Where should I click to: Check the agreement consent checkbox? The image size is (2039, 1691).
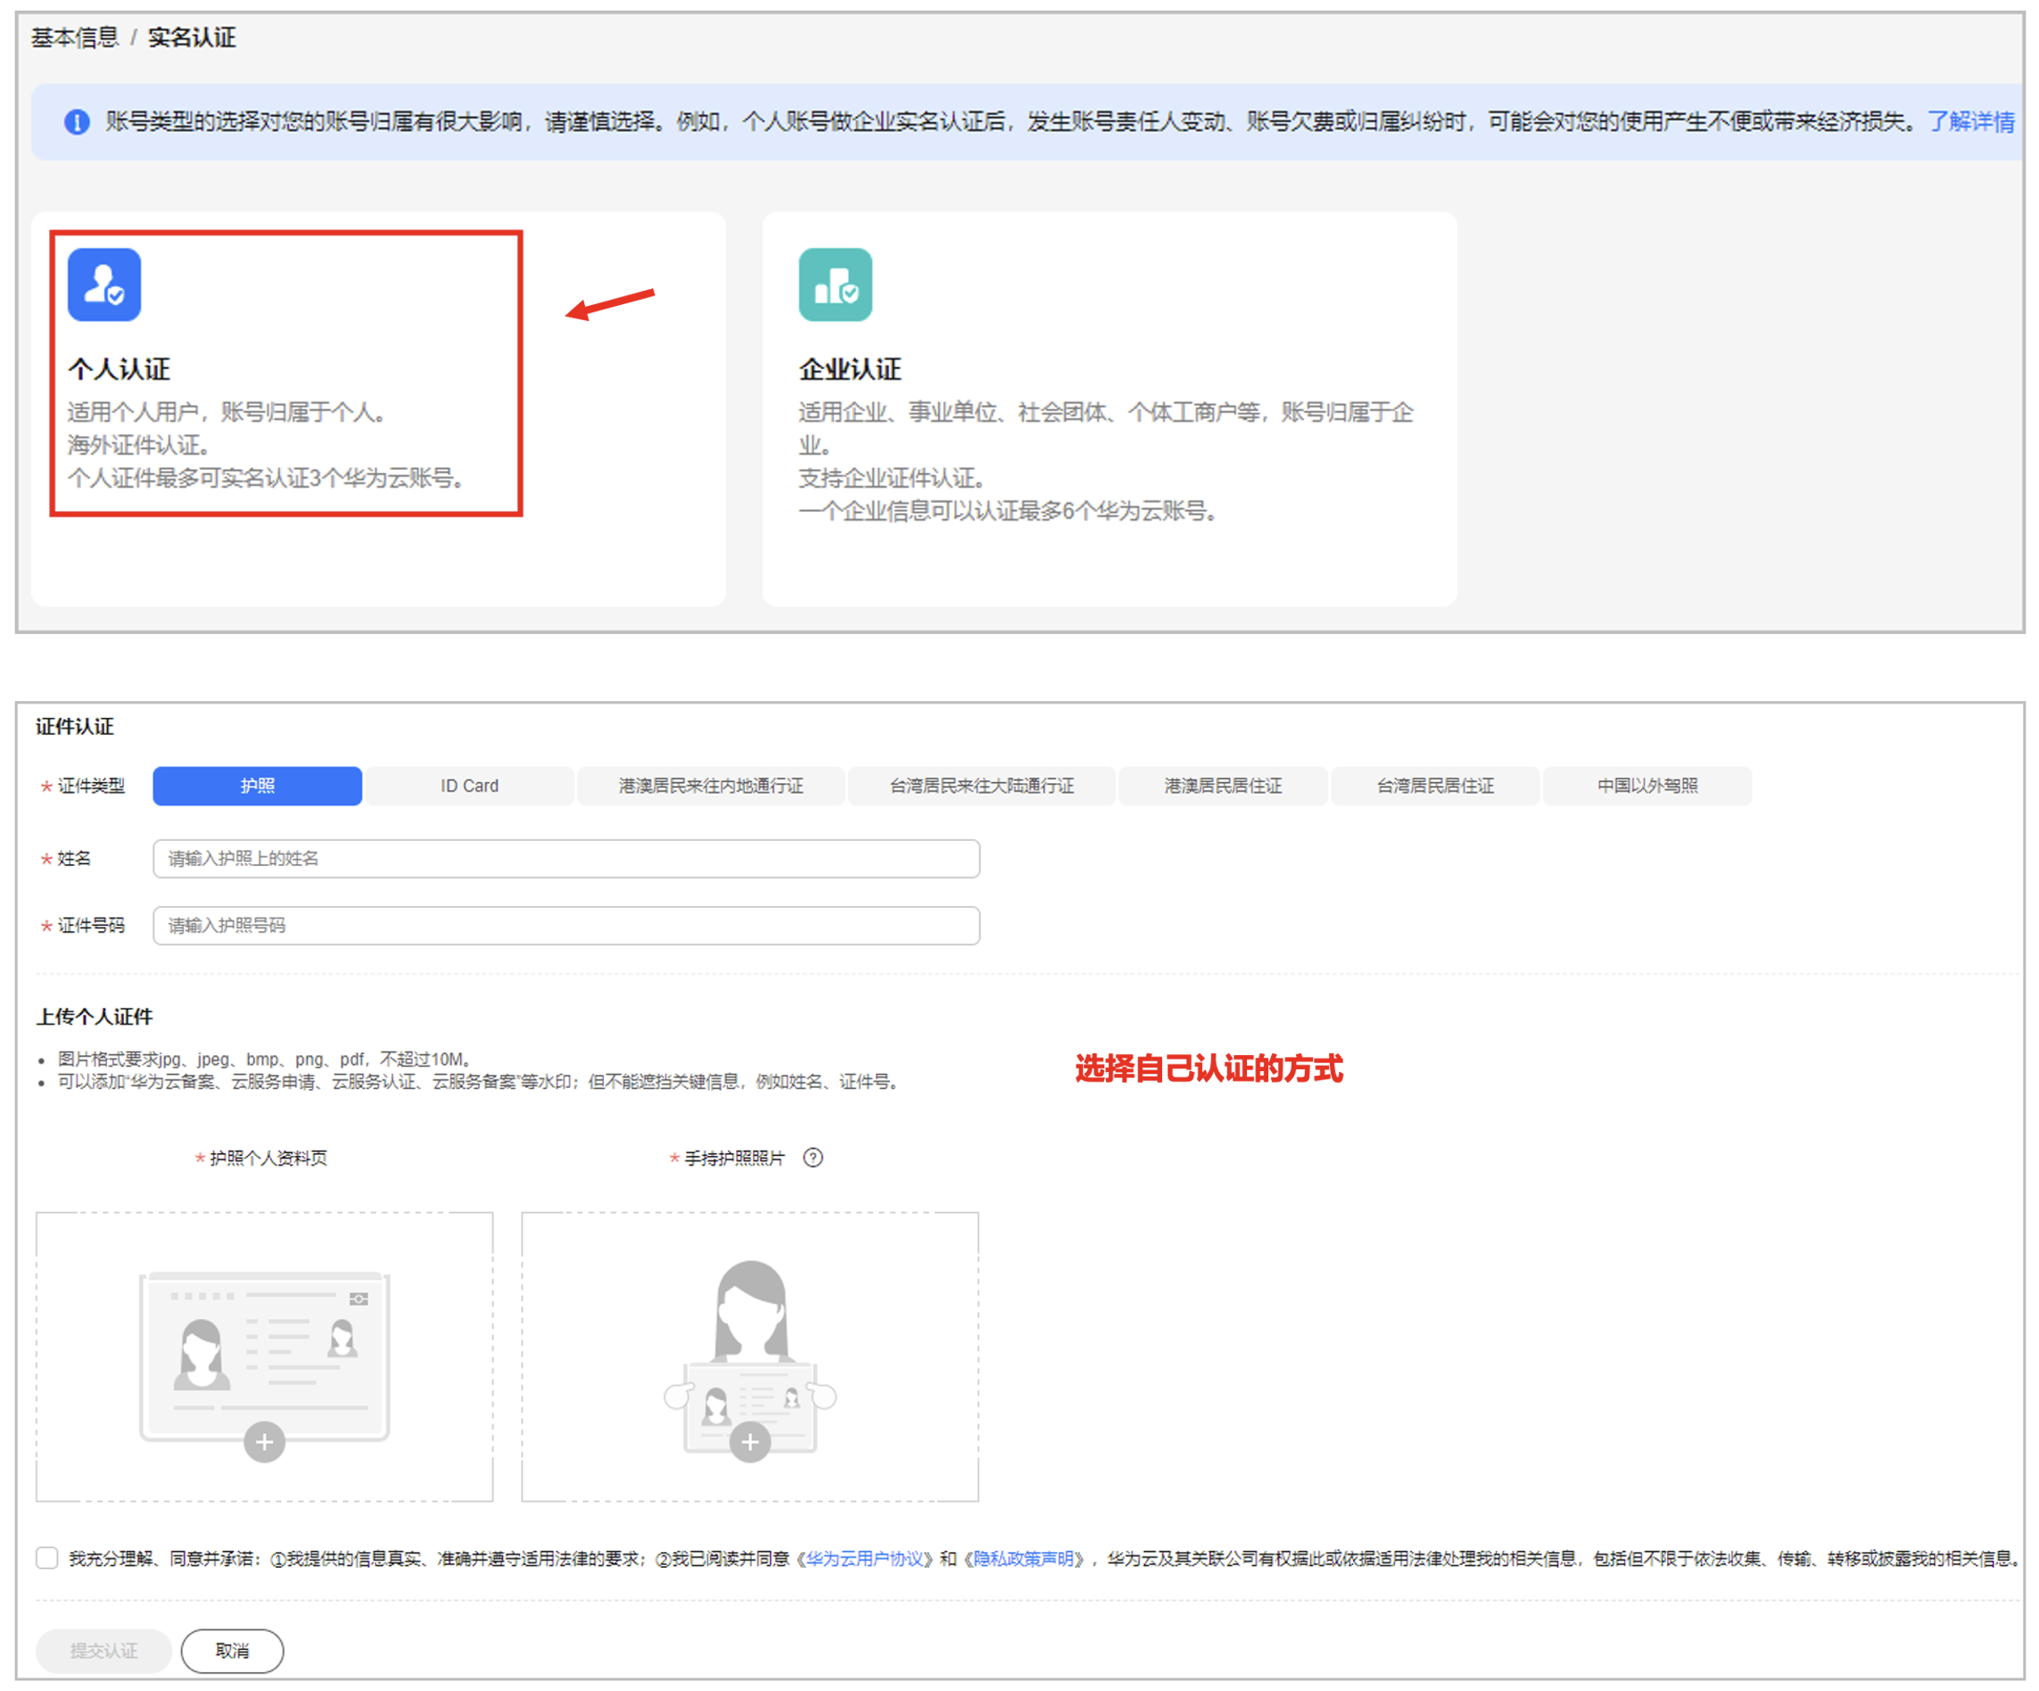click(46, 1557)
